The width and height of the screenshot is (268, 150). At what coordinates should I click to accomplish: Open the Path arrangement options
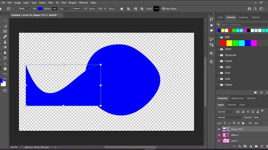click(x=135, y=9)
